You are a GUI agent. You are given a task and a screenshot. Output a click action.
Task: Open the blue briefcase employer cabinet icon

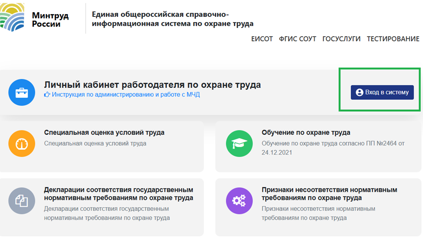tap(22, 93)
